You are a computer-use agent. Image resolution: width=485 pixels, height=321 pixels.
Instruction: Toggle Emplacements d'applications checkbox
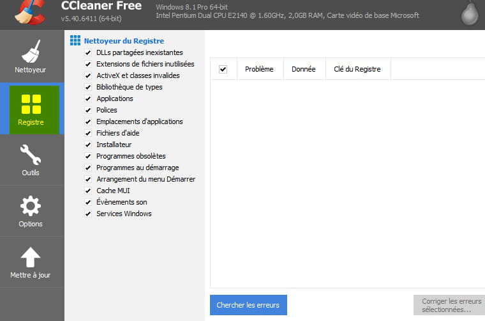coord(88,121)
